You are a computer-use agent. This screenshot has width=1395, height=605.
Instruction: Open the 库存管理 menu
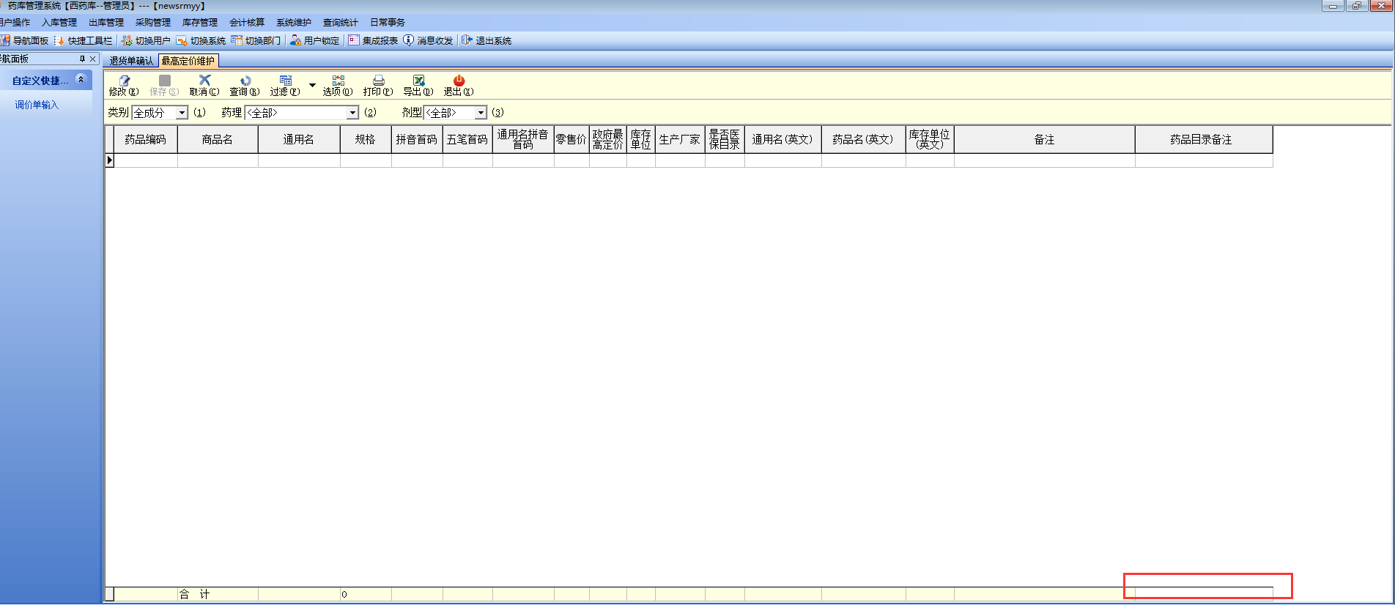point(200,23)
